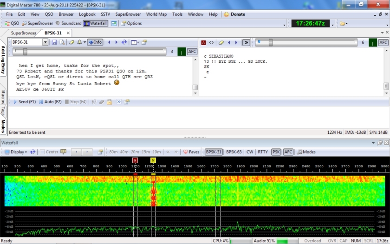Toggle the Center checkbox in the waterfall toolbar
390x244 pixels.
(42, 152)
